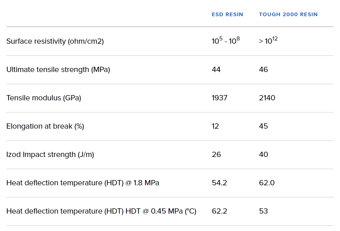Click the Tough 2000 resistivity value > 10^12
The image size is (340, 231).
268,41
